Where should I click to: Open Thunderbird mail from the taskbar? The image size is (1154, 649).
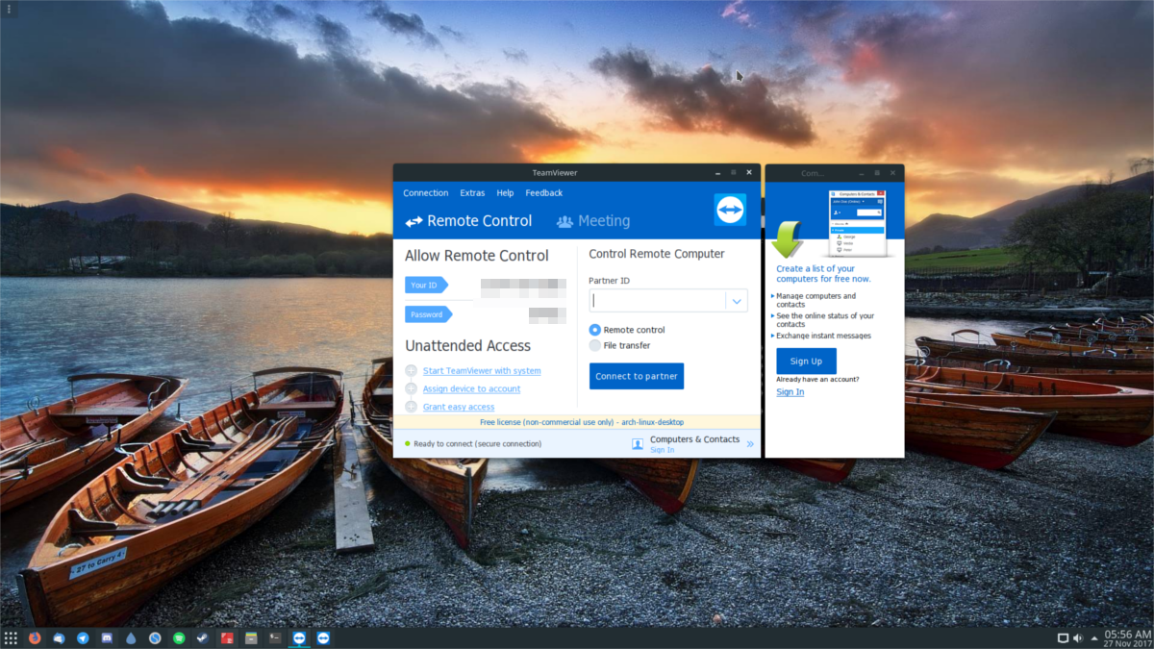point(59,638)
